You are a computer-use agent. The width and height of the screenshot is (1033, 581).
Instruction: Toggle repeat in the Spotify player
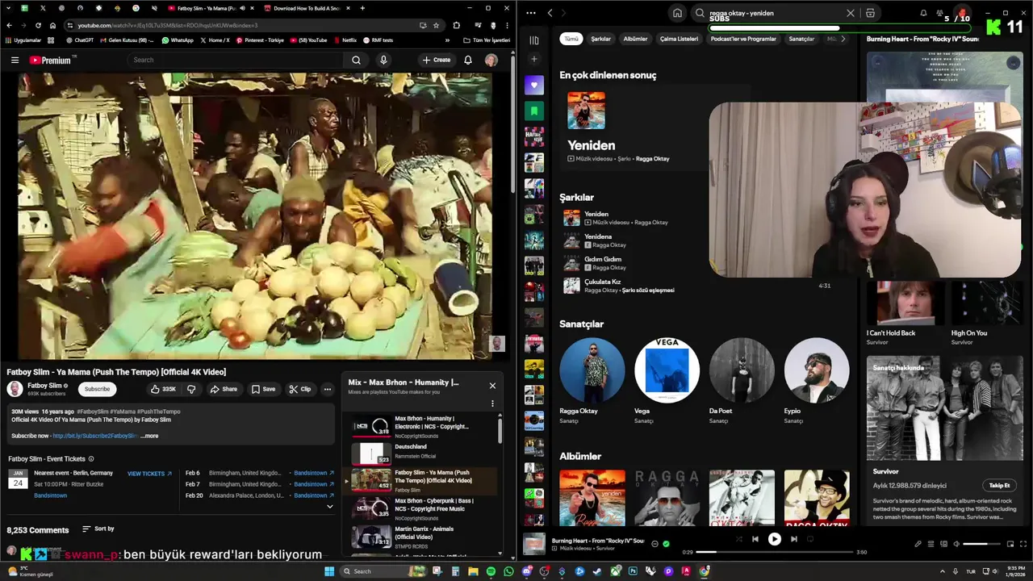[x=810, y=539]
